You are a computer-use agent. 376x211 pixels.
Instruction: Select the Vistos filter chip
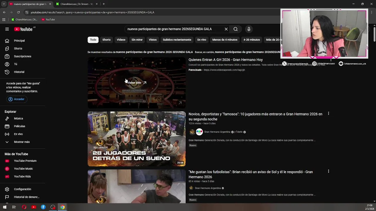point(153,40)
